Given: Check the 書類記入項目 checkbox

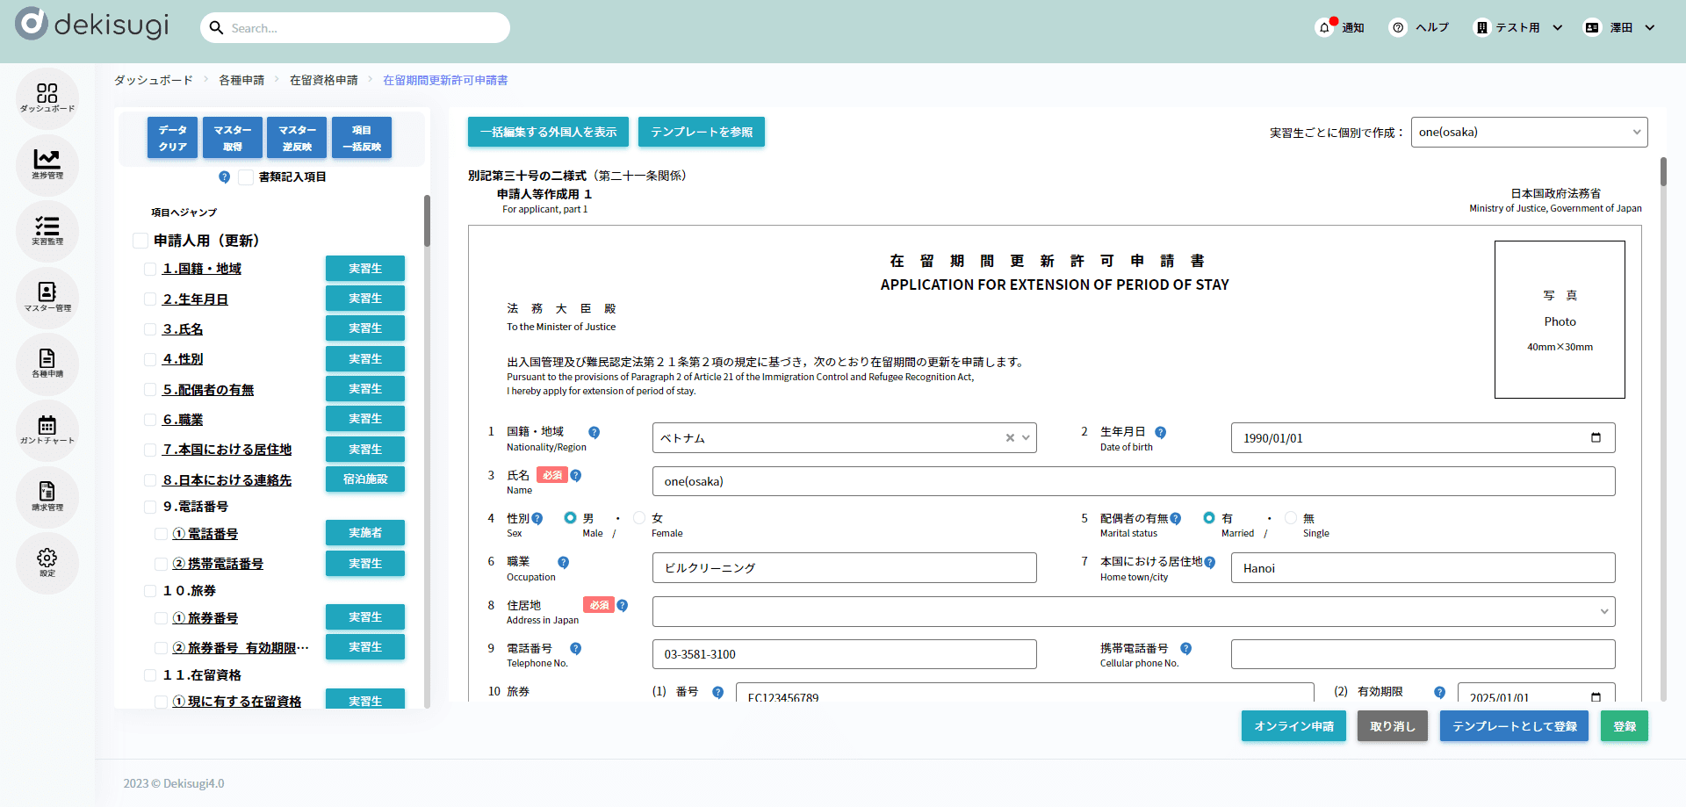Looking at the screenshot, I should click(247, 177).
